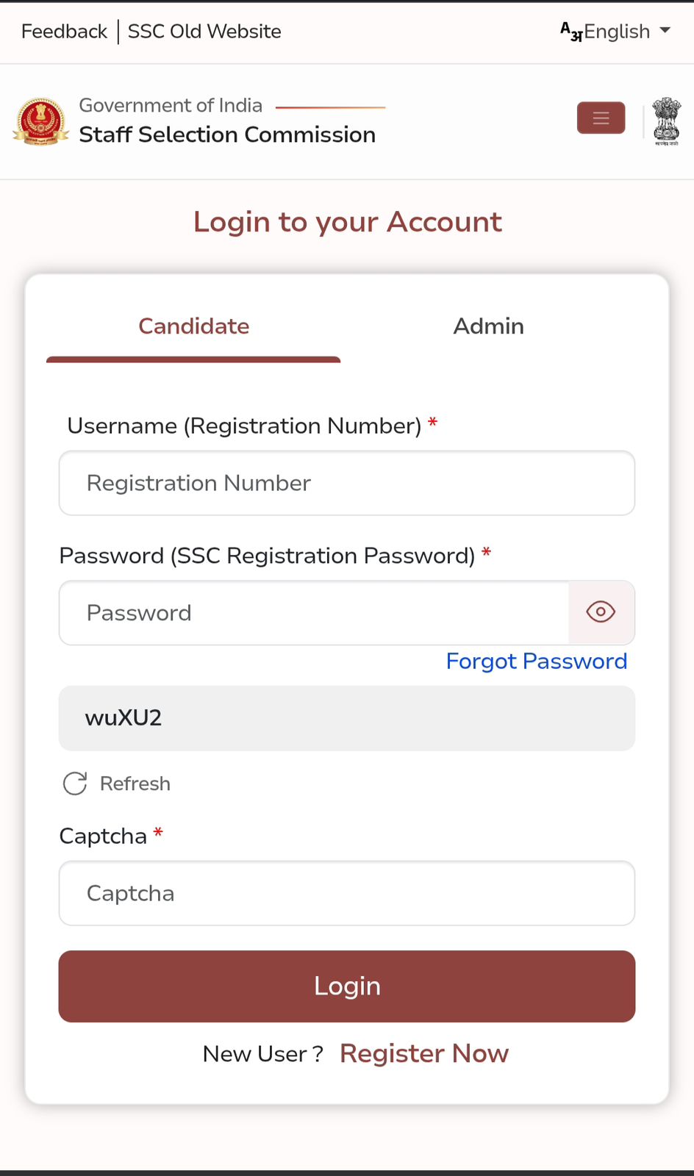Viewport: 694px width, 1176px height.
Task: Click into the Password input field
Action: (x=314, y=613)
